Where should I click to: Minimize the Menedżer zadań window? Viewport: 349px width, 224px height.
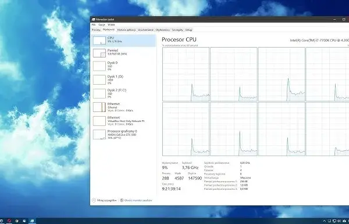point(334,19)
